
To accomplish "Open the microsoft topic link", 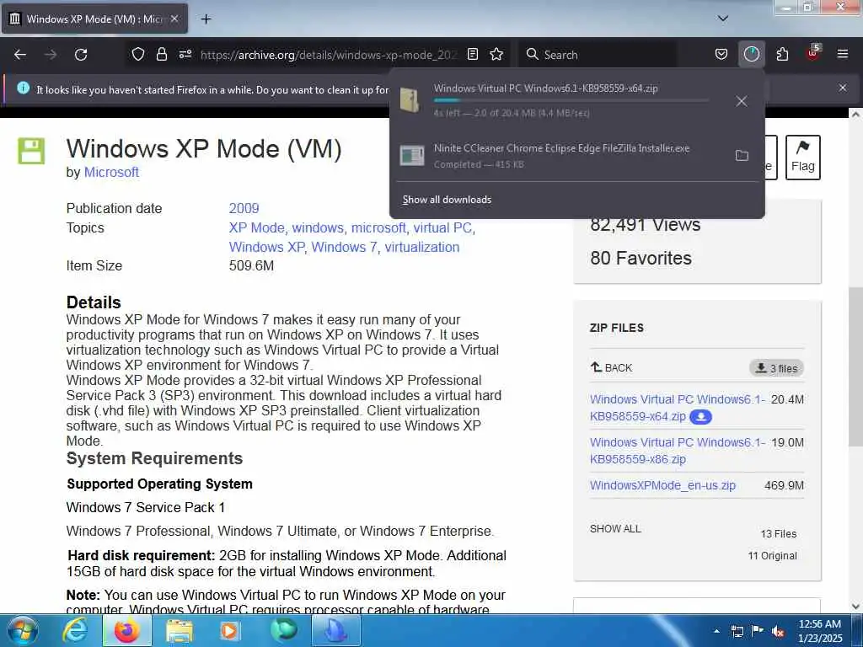I will (x=378, y=227).
